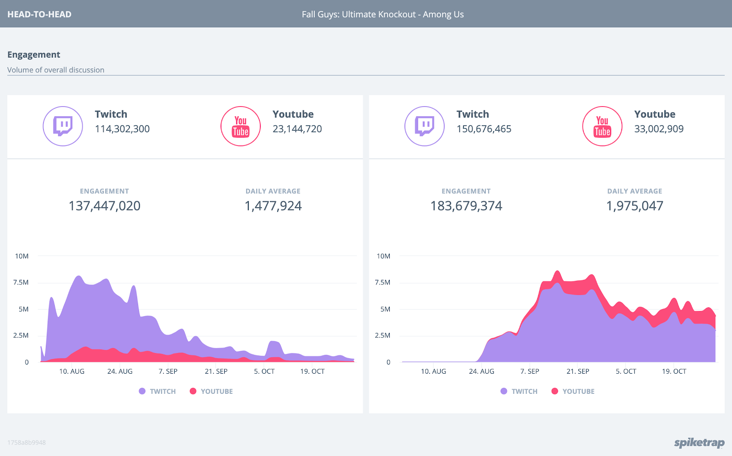Image resolution: width=732 pixels, height=456 pixels.
Task: Click the 10. AUG axis label in the right chart
Action: pyautogui.click(x=433, y=371)
